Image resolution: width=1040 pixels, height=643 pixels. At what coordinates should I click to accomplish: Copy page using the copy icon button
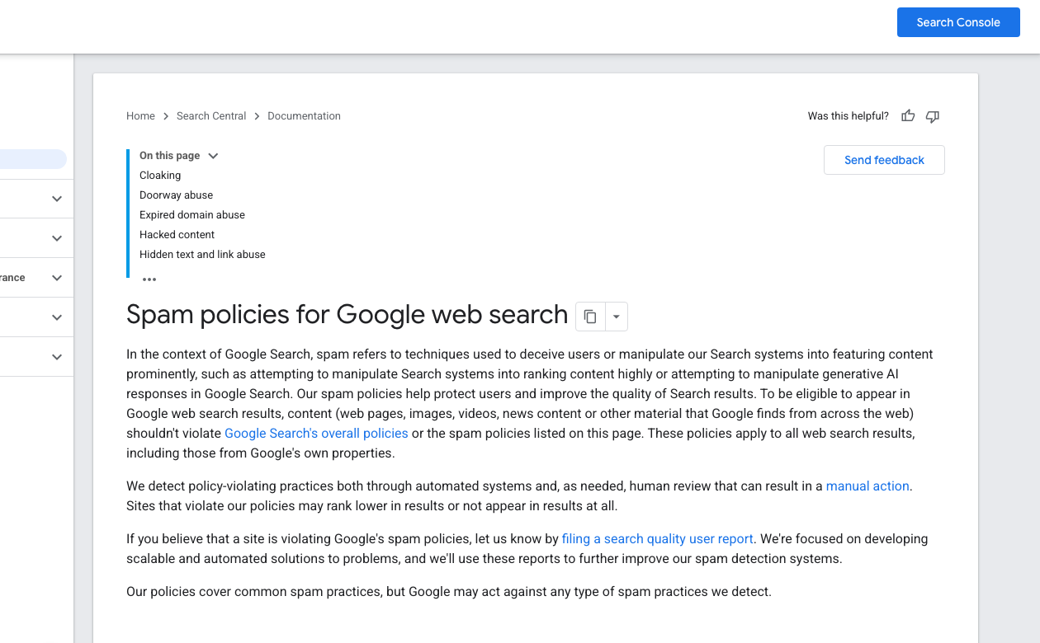coord(590,317)
